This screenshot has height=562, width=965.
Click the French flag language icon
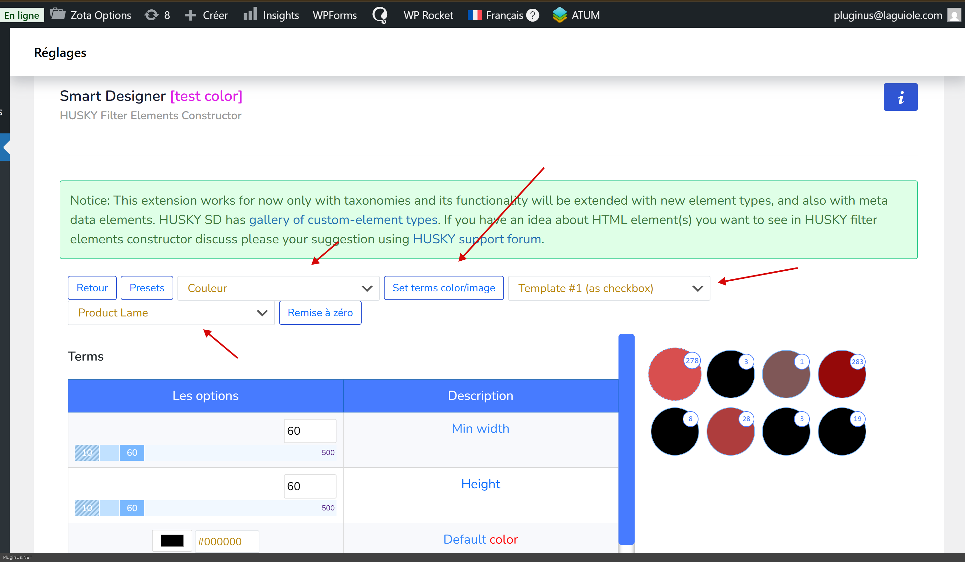coord(475,15)
